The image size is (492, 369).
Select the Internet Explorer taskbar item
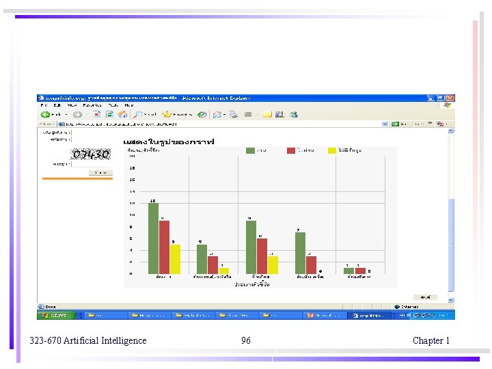coord(369,315)
